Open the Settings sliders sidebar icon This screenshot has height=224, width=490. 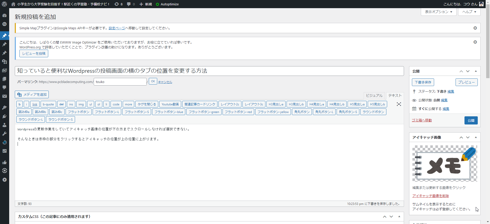(x=4, y=151)
